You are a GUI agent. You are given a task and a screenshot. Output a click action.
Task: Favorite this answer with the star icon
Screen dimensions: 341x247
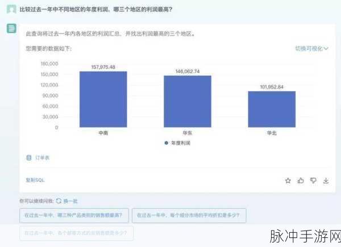point(288,181)
